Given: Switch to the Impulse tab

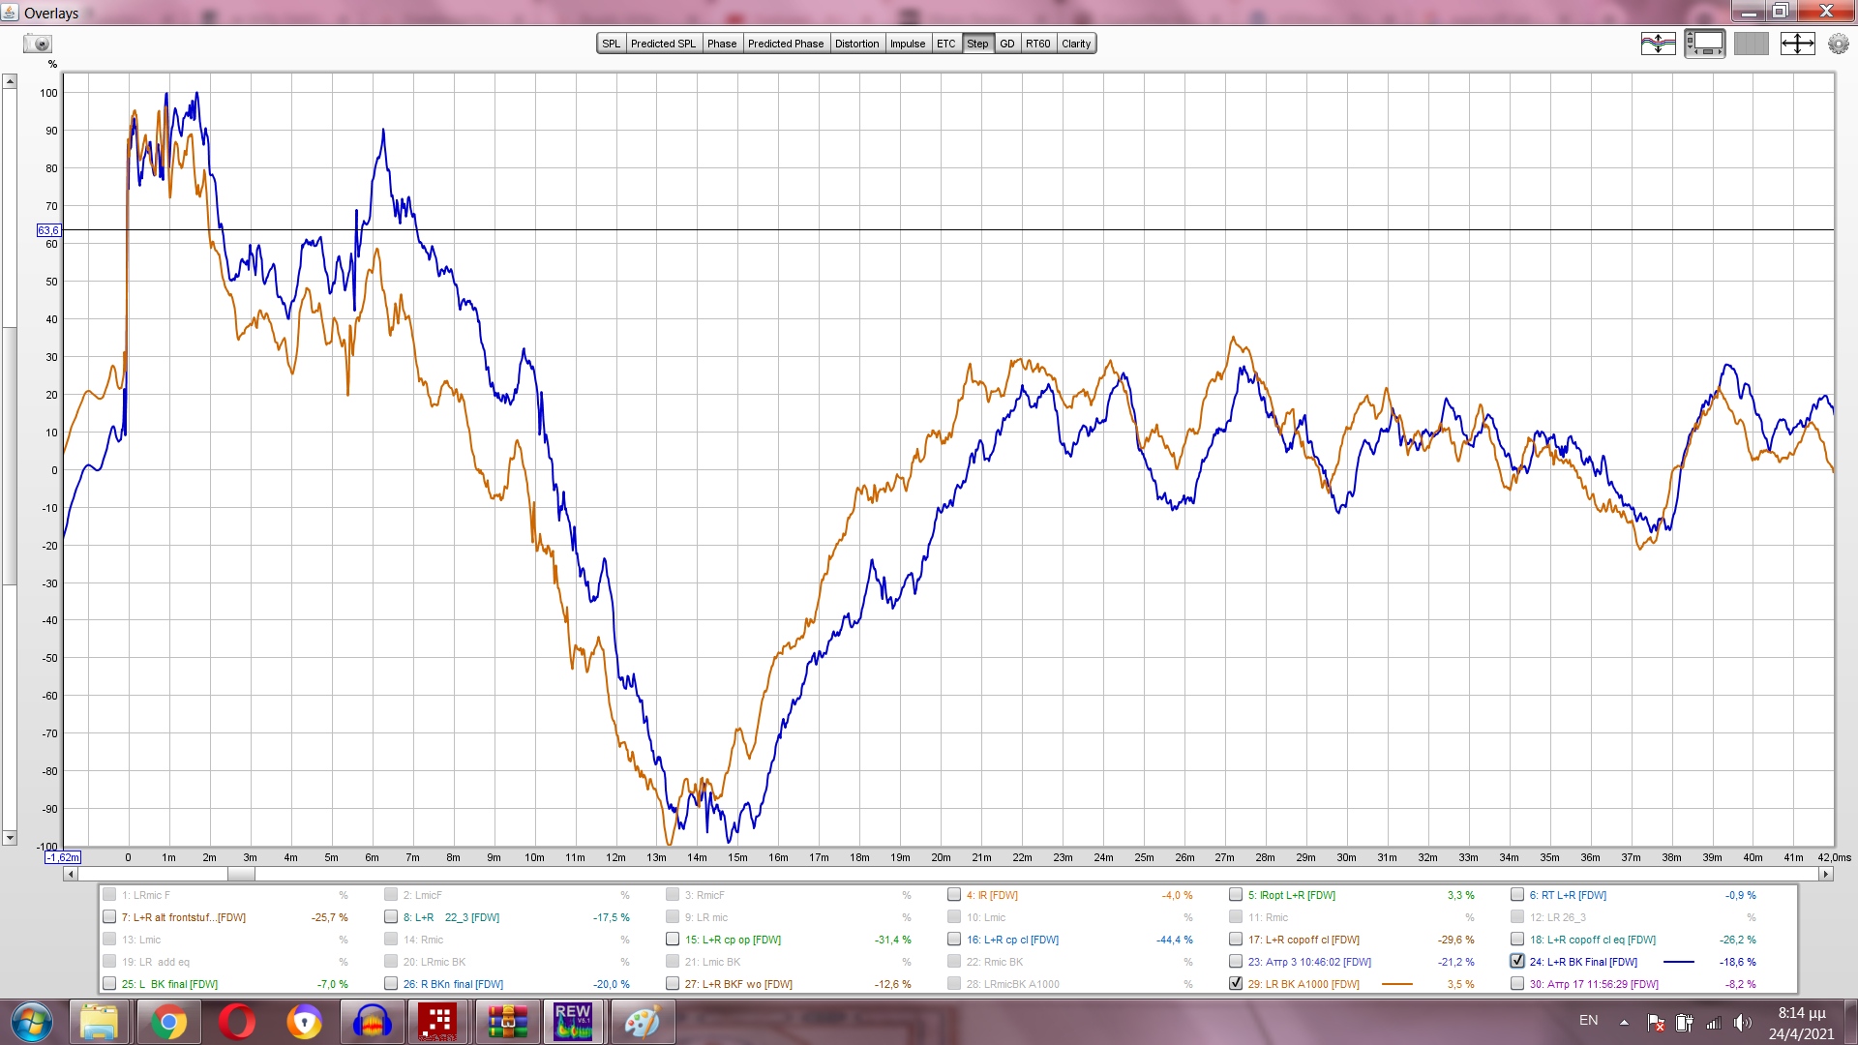Looking at the screenshot, I should click(907, 44).
